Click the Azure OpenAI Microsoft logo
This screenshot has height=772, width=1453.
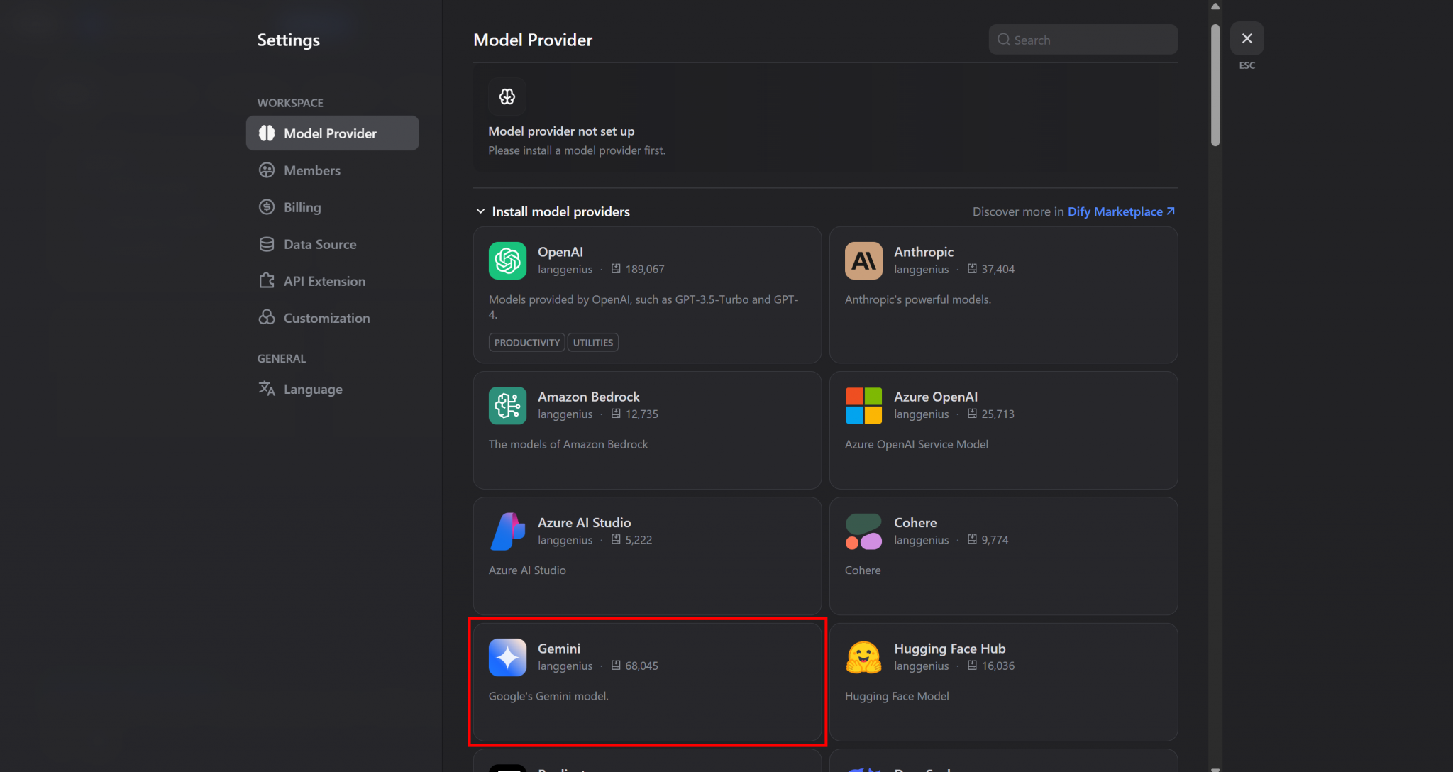point(863,405)
